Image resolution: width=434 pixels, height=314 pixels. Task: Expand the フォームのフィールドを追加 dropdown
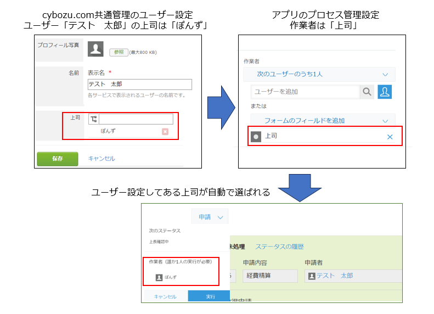[x=323, y=120]
